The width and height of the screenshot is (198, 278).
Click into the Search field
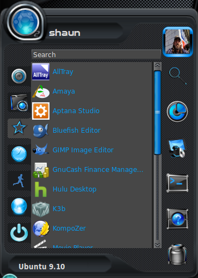point(96,54)
